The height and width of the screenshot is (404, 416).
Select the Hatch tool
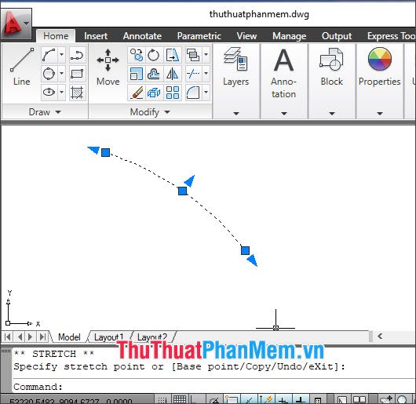point(77,93)
